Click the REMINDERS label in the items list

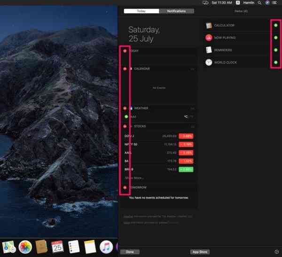[x=223, y=50]
